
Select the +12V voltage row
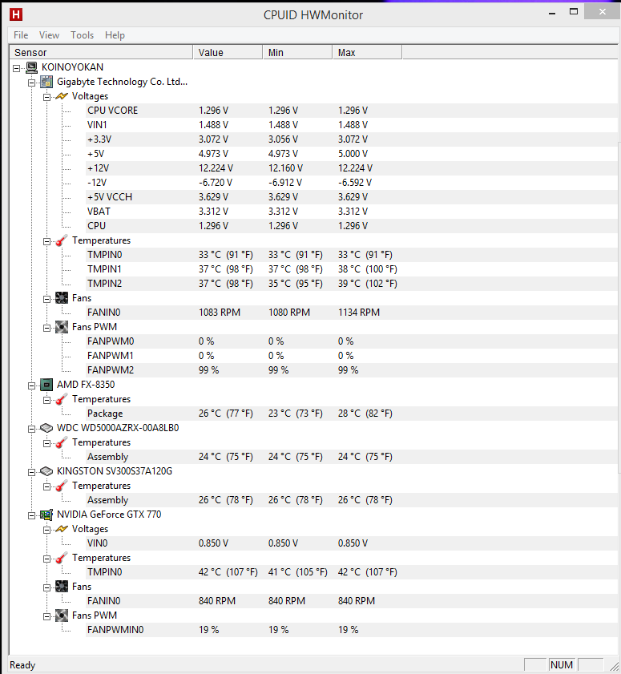352,168
